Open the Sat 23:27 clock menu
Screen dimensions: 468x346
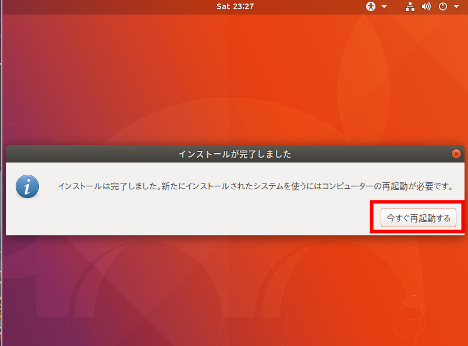tap(235, 6)
